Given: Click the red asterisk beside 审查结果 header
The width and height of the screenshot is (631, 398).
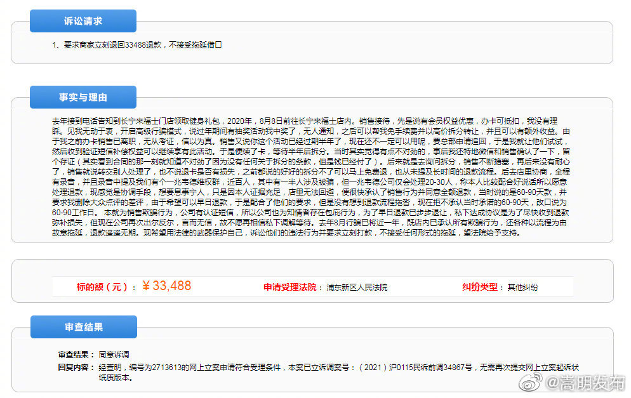Looking at the screenshot, I should (x=25, y=326).
